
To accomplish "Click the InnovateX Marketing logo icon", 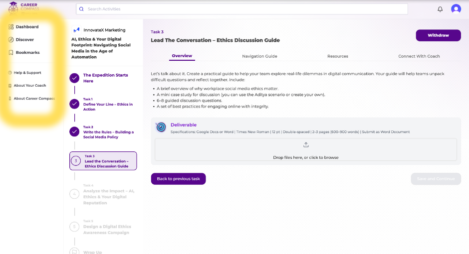I will click(76, 30).
